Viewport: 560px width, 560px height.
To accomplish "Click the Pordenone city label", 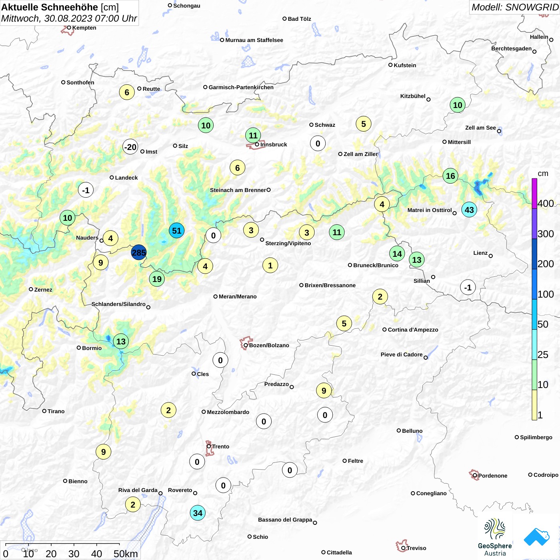I will coord(493,476).
